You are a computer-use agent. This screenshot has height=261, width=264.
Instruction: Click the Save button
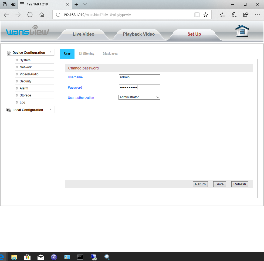click(219, 184)
